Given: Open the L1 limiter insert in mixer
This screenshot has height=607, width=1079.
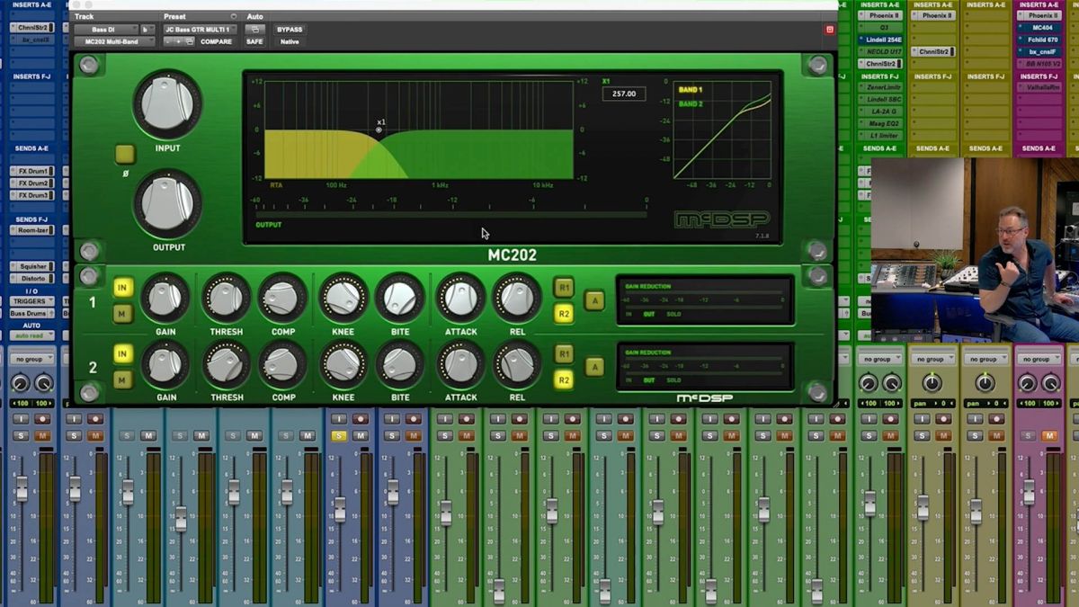Looking at the screenshot, I should tap(880, 135).
